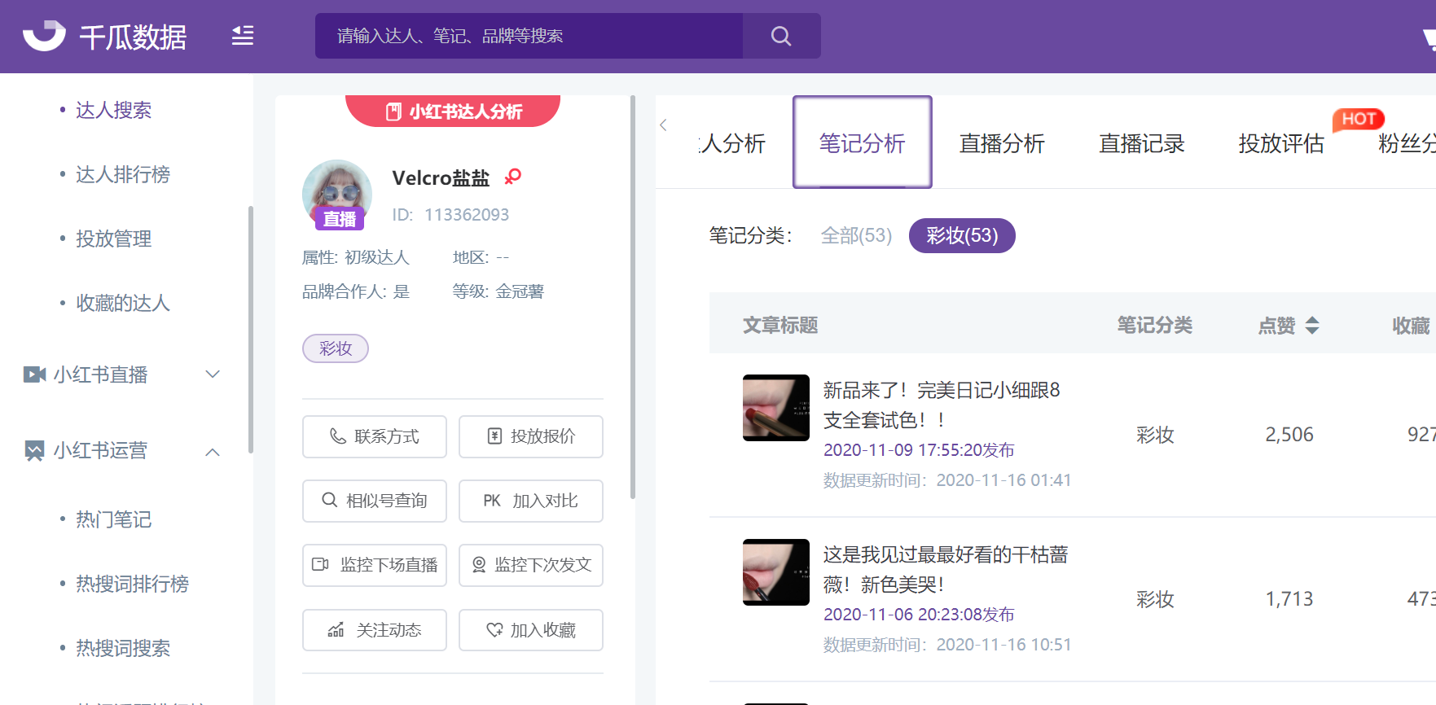This screenshot has height=705, width=1436.
Task: Expand the 小红书直播 menu chevron
Action: 213,374
